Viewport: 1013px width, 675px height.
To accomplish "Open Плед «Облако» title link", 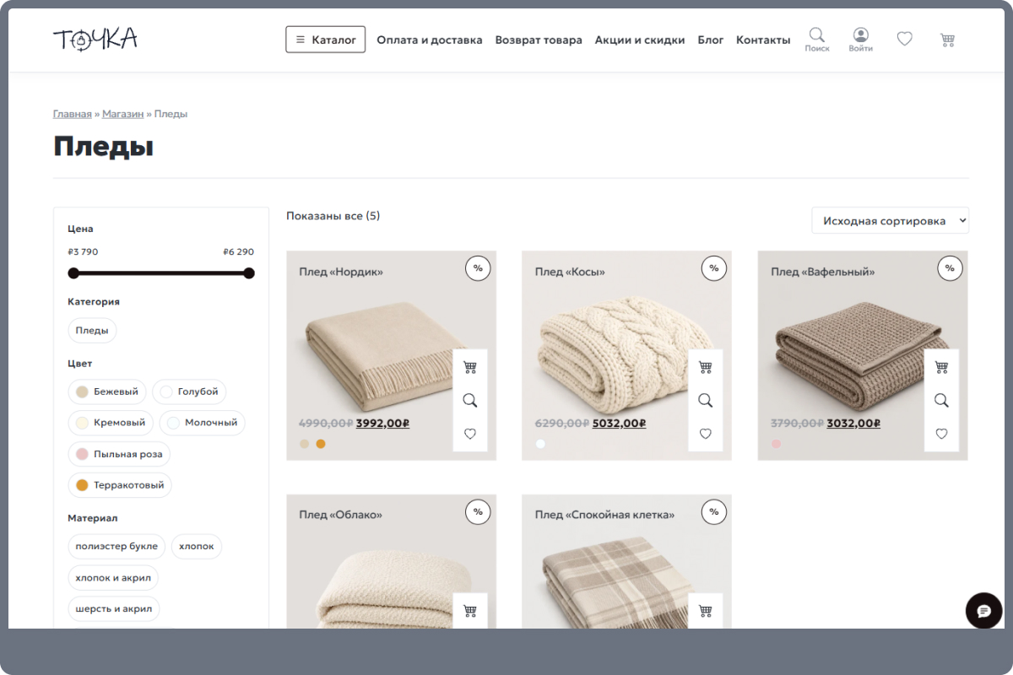I will click(x=340, y=515).
